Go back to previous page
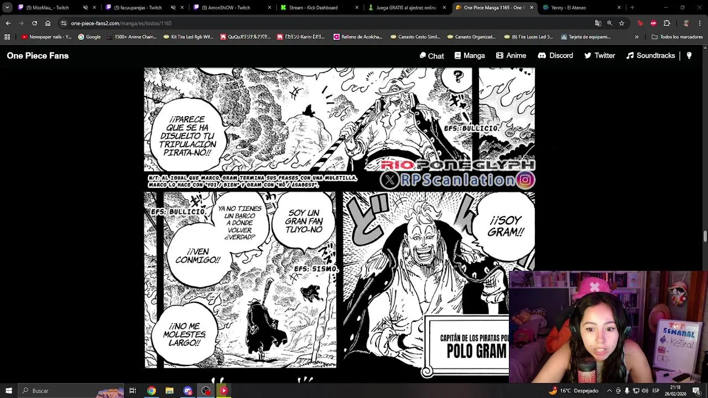 coord(8,23)
